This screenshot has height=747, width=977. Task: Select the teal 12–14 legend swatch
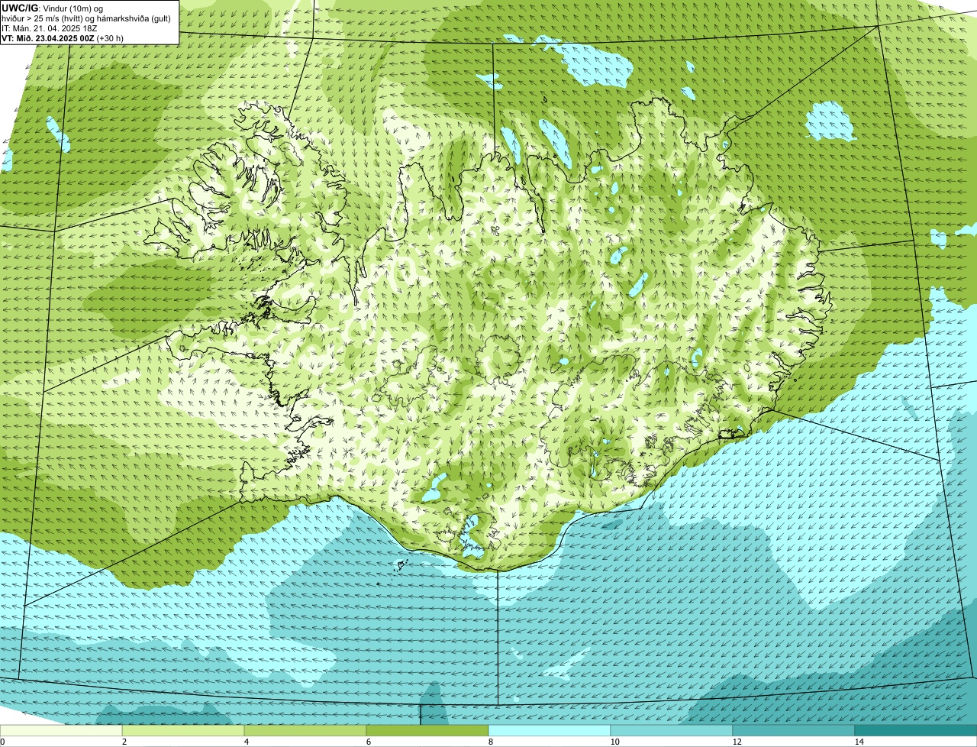pyautogui.click(x=794, y=731)
